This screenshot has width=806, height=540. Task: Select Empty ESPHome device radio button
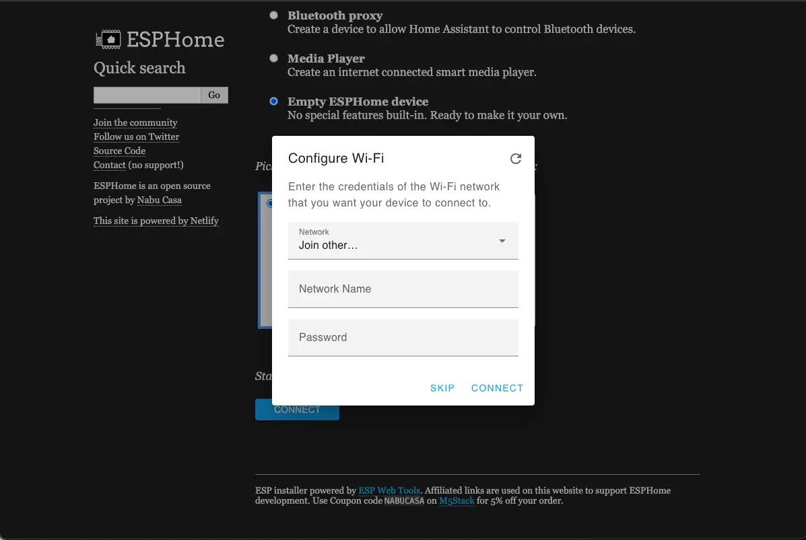(274, 101)
